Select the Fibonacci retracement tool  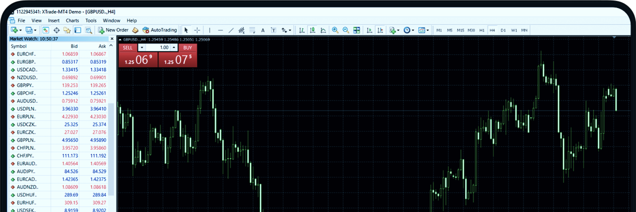point(252,30)
